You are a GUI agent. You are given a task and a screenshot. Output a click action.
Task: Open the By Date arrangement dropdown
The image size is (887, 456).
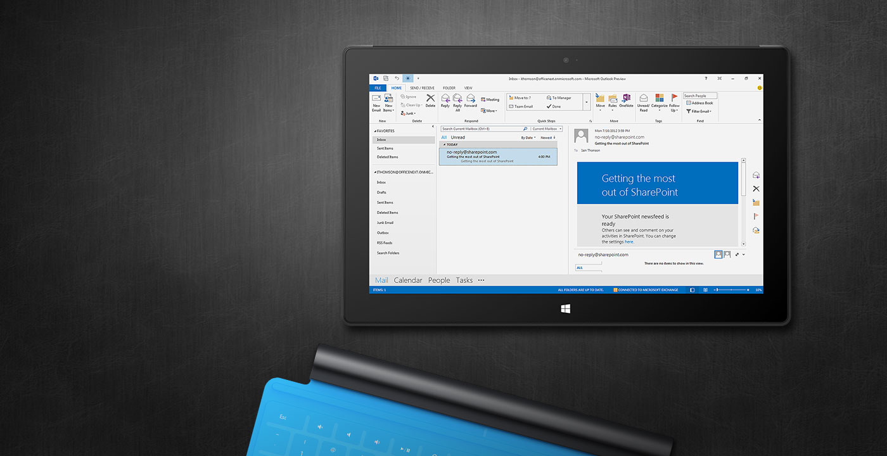(528, 137)
